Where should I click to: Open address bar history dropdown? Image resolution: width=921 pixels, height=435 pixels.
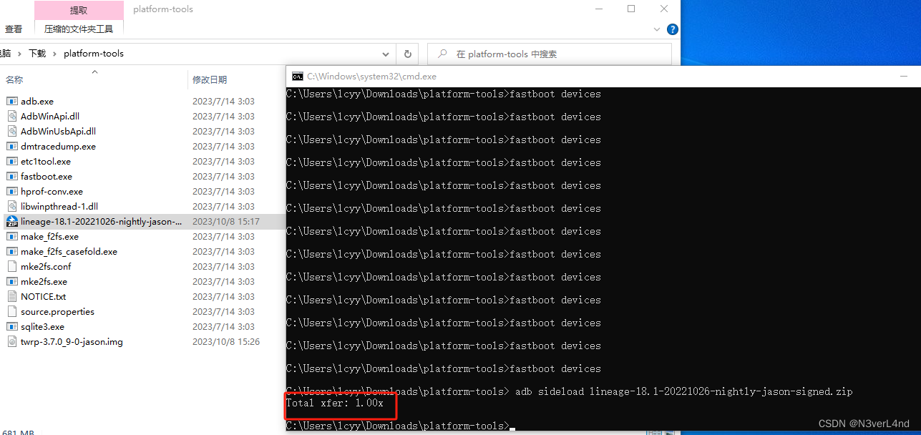386,54
